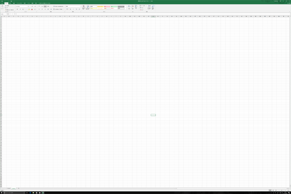Apply the yellow fill color bucket

point(29,9)
